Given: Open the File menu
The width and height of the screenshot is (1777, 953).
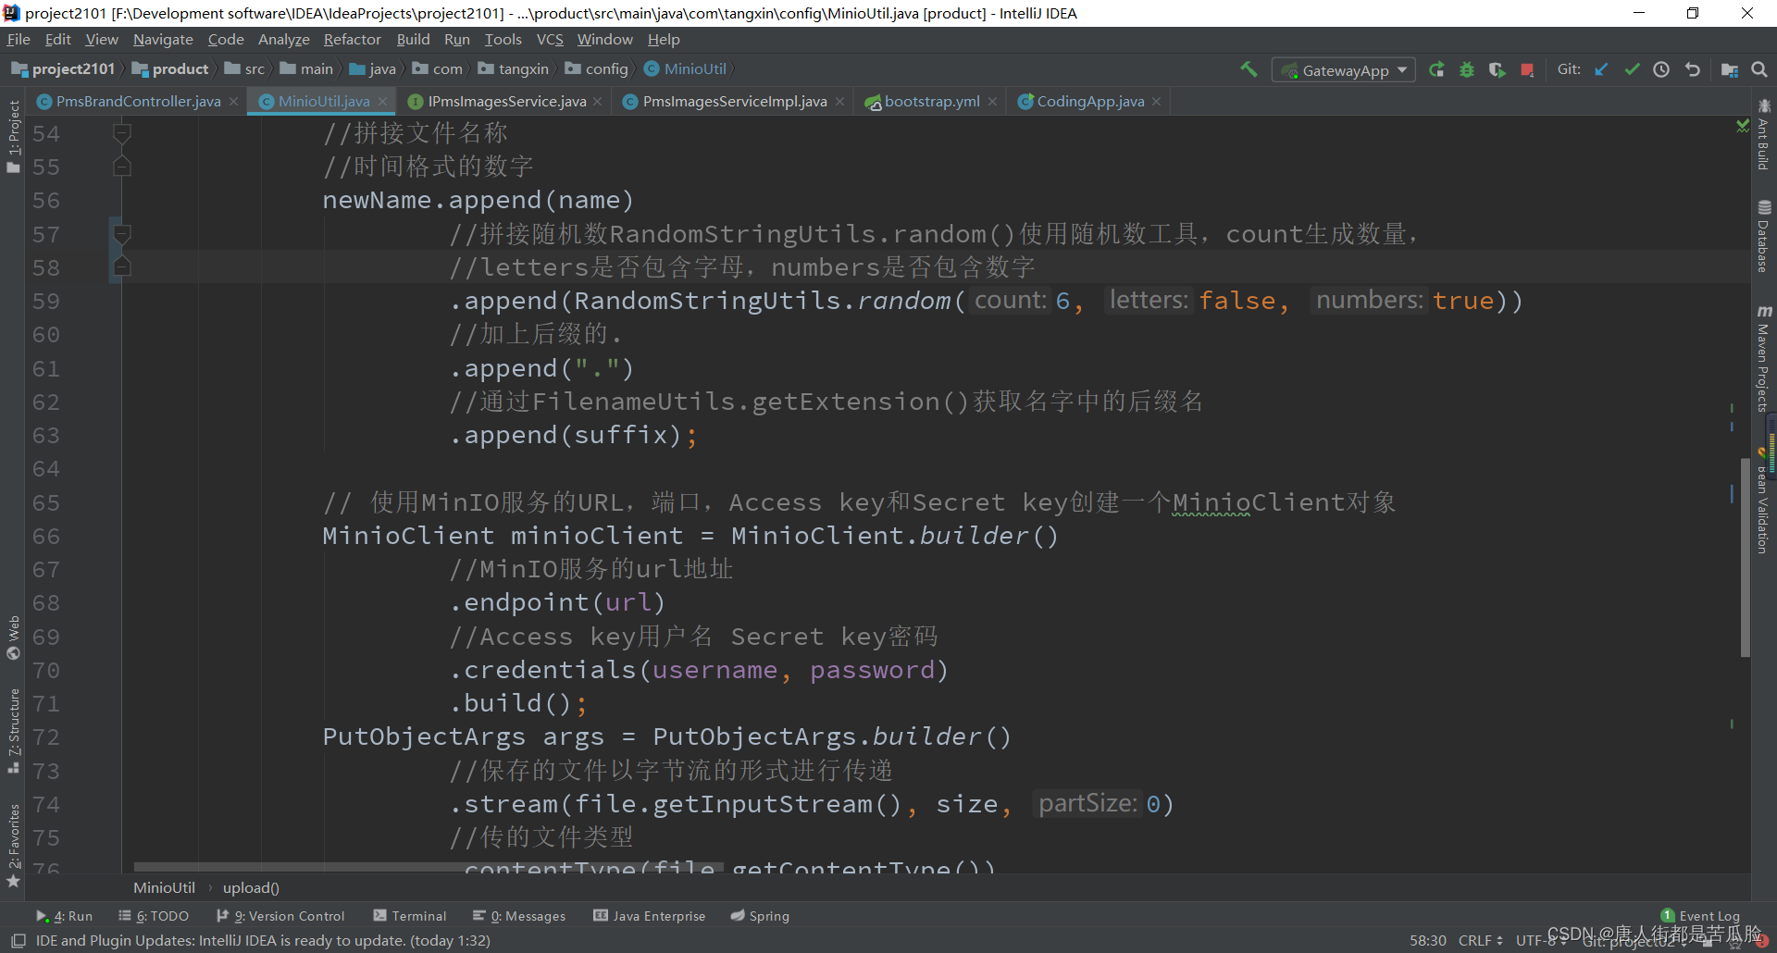Looking at the screenshot, I should pyautogui.click(x=19, y=40).
